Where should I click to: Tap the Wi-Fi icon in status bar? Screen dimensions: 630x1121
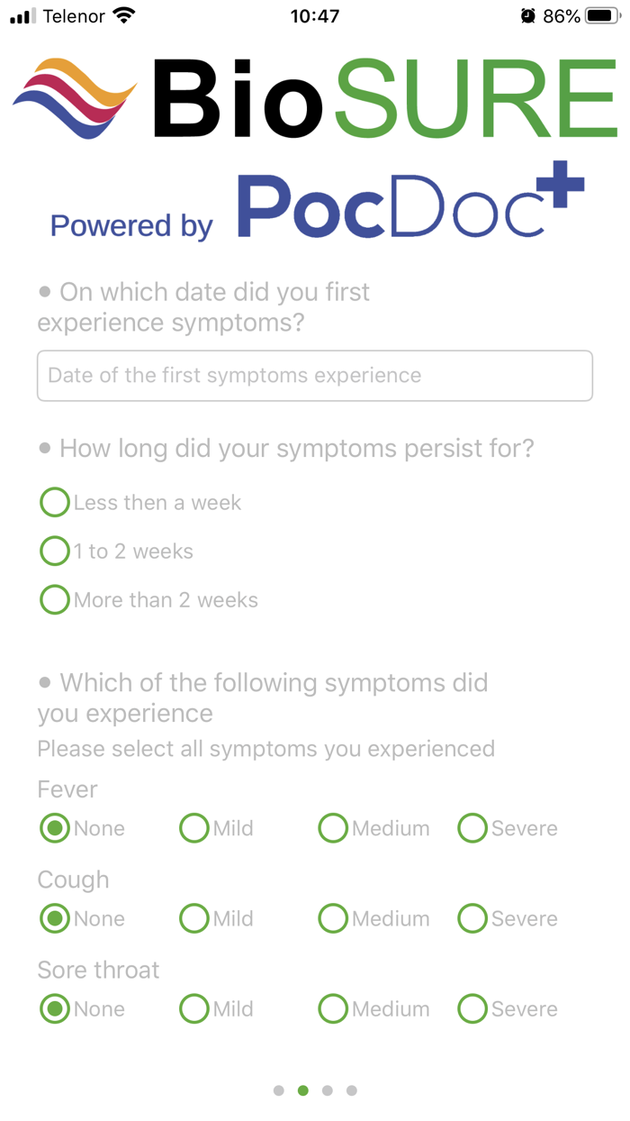click(123, 14)
